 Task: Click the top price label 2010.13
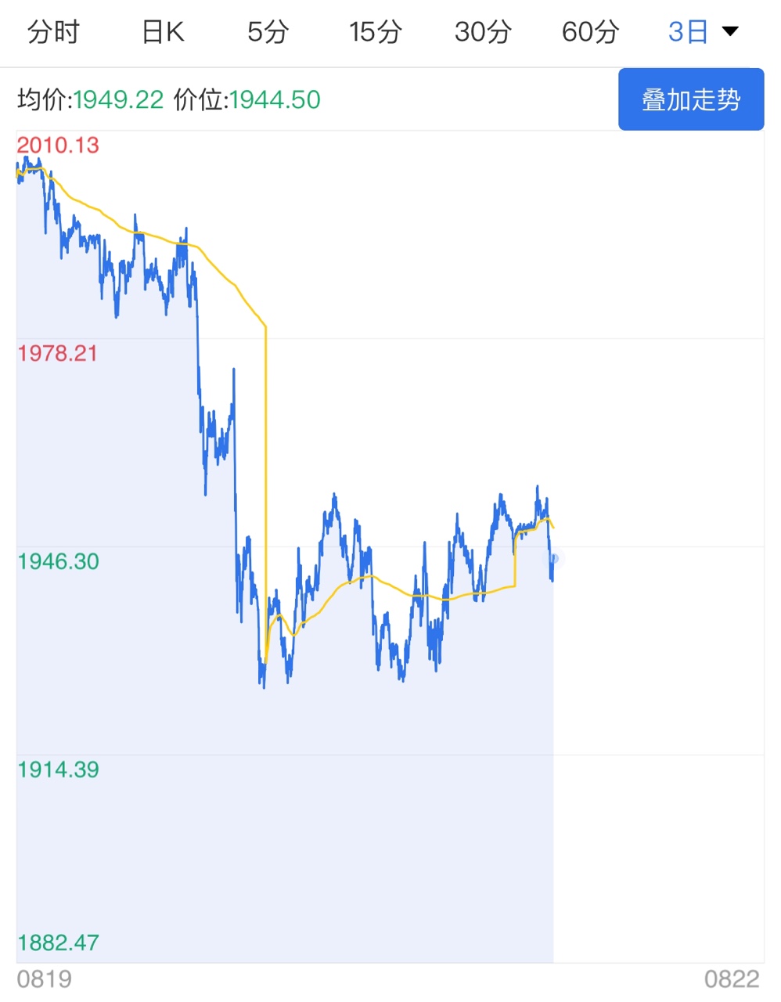click(x=58, y=145)
